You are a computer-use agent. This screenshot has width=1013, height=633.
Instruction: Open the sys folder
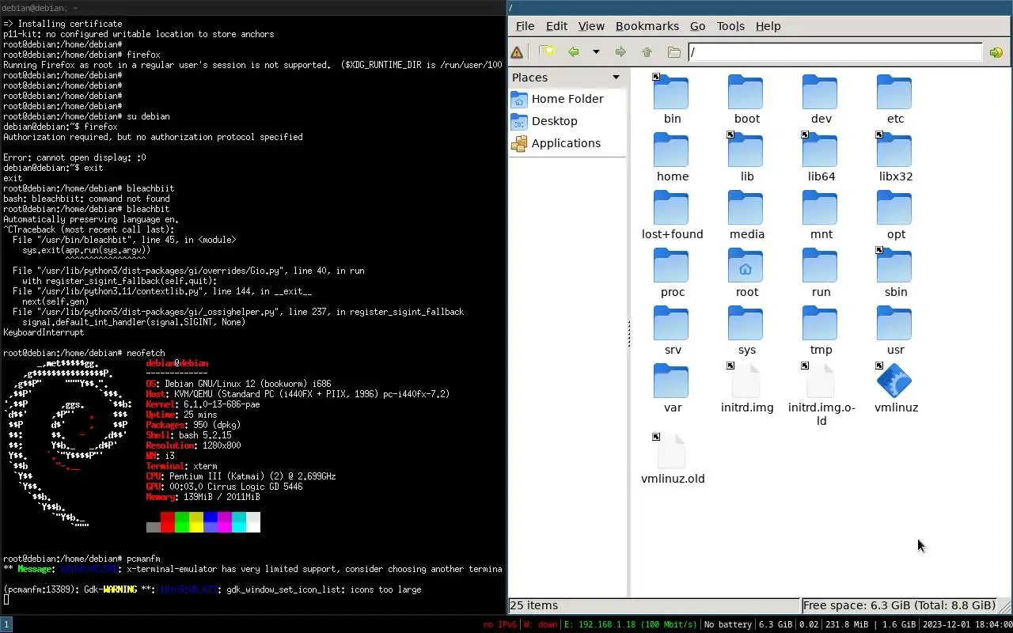[x=746, y=324]
